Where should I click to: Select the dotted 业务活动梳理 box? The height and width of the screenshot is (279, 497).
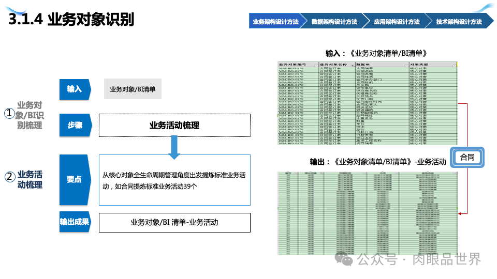click(x=174, y=125)
